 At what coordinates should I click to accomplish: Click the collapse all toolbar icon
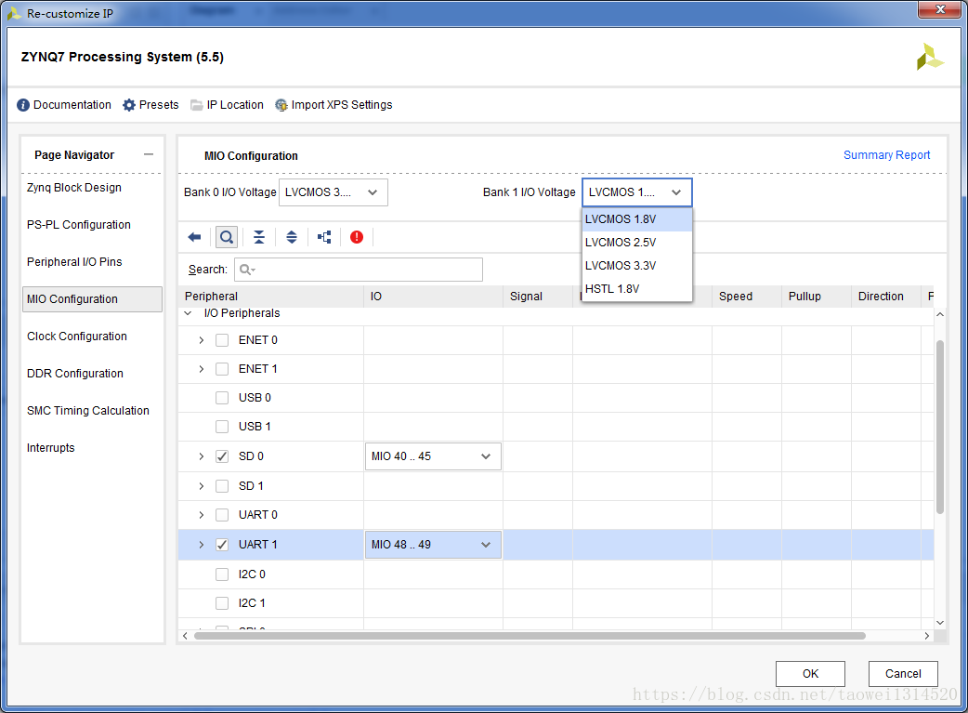point(259,237)
